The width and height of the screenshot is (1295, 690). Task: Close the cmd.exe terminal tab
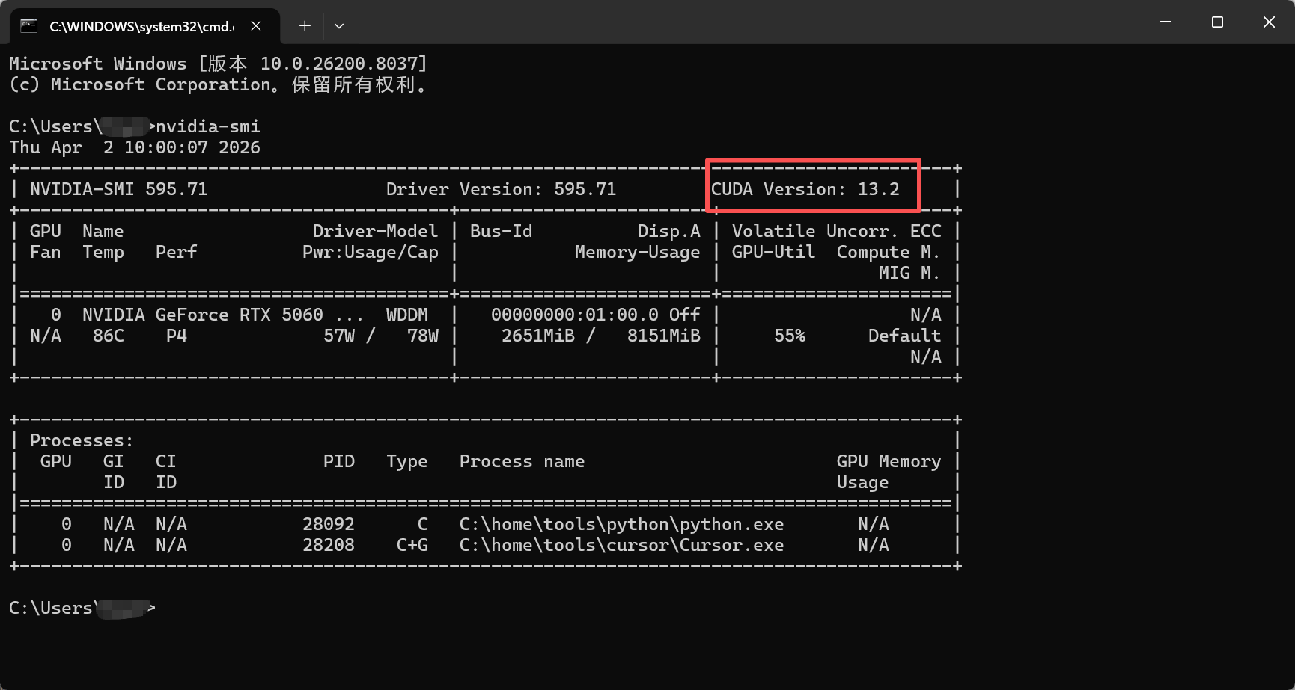pos(256,25)
